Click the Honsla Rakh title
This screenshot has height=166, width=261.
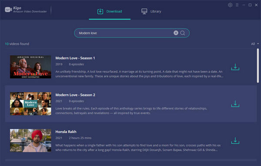click(66, 132)
